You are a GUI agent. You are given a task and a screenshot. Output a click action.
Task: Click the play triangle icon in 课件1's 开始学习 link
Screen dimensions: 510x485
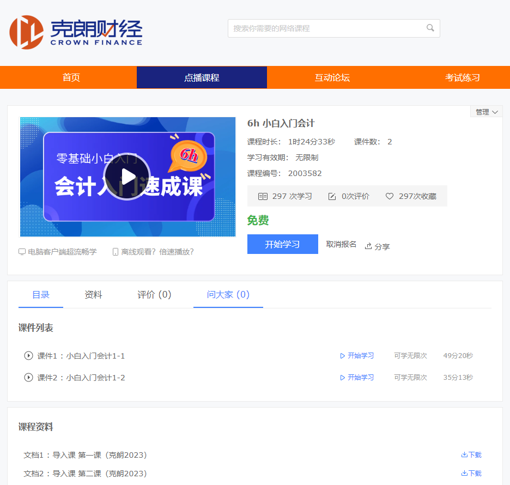pos(343,356)
